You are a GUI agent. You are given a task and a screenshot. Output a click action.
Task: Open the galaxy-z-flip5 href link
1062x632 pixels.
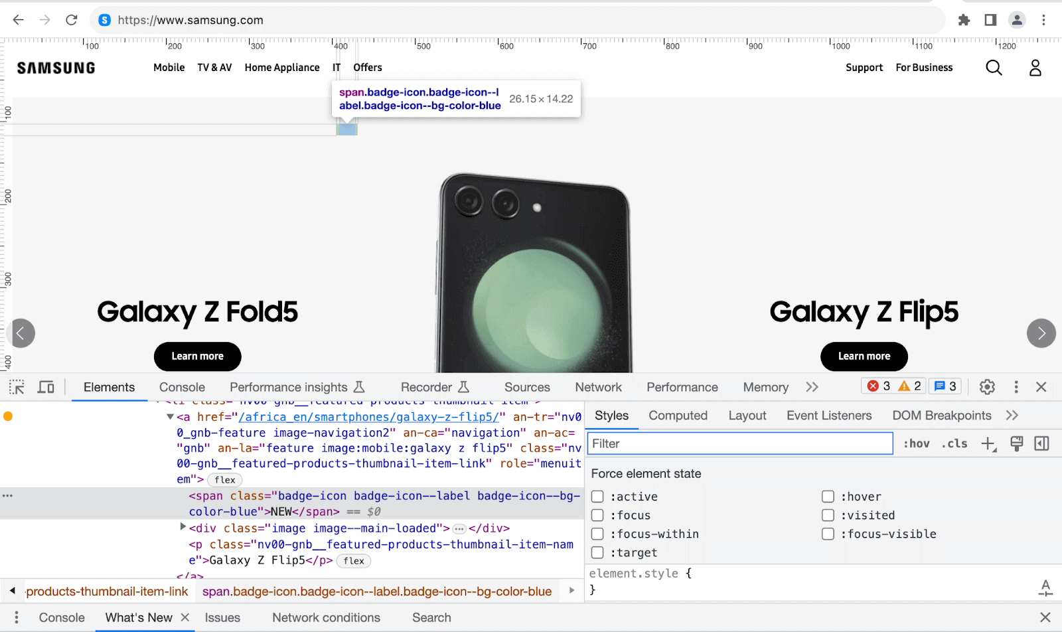[368, 417]
